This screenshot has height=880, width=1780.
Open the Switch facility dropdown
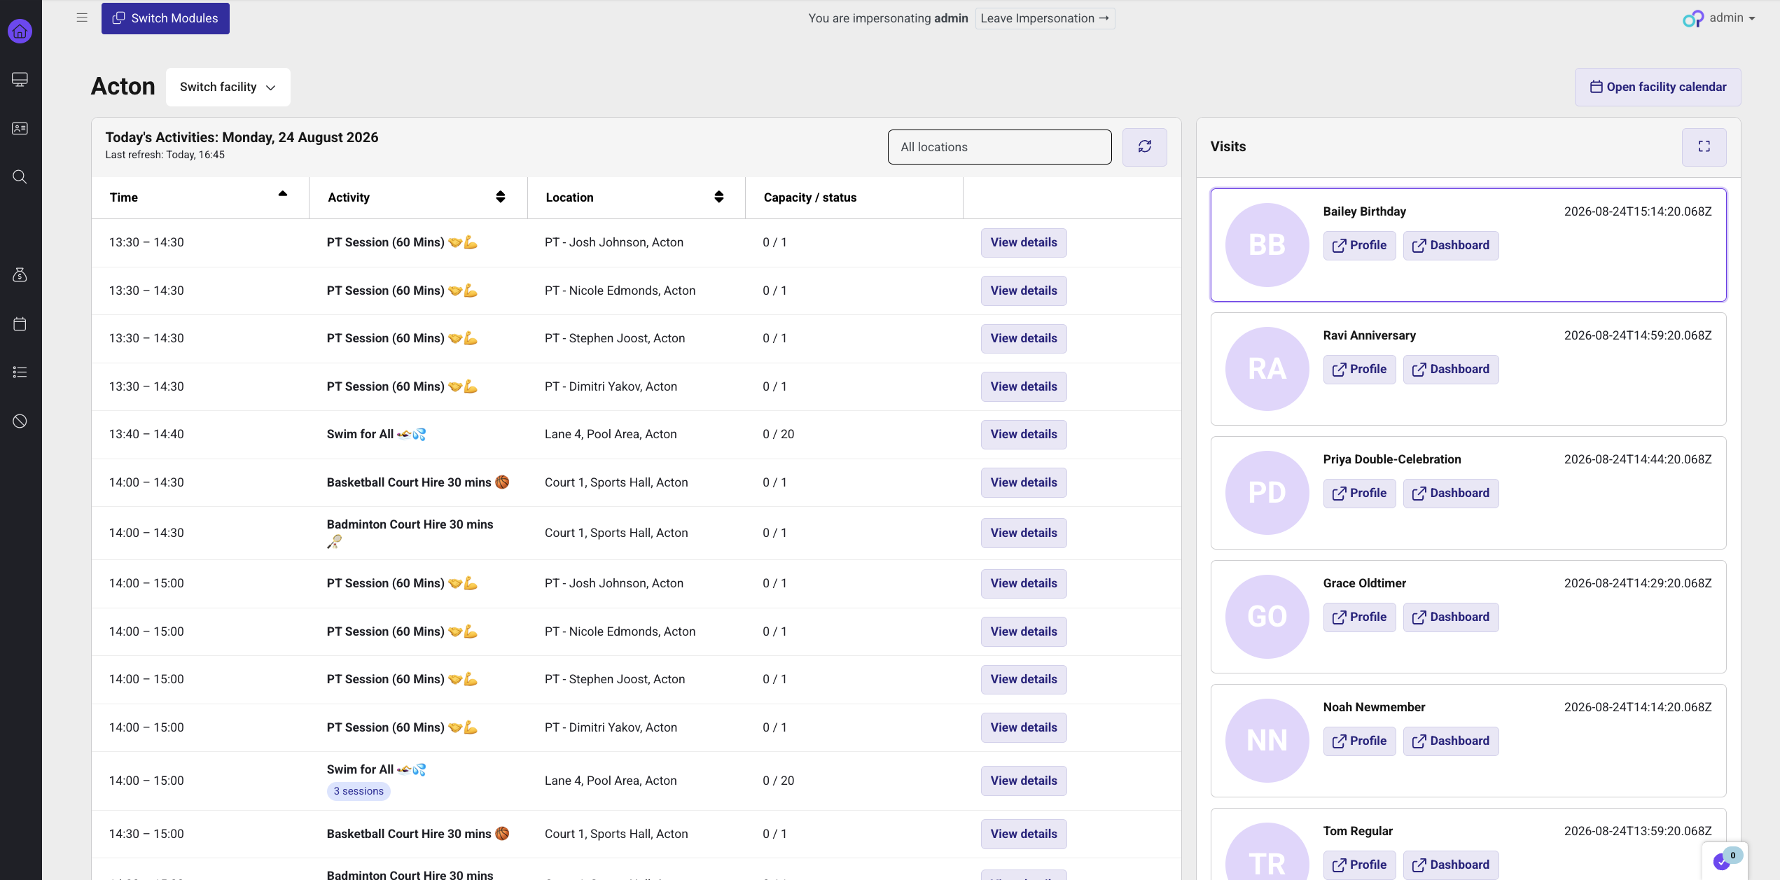point(228,87)
